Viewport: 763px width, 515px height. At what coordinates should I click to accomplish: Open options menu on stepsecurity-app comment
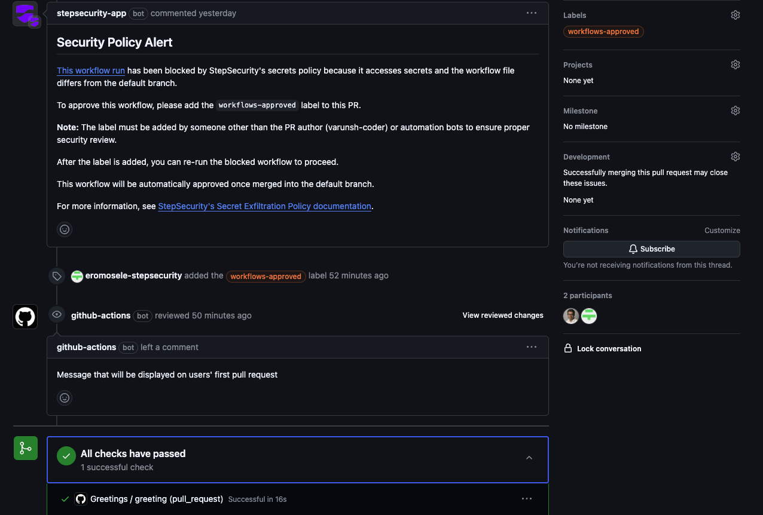click(x=532, y=13)
